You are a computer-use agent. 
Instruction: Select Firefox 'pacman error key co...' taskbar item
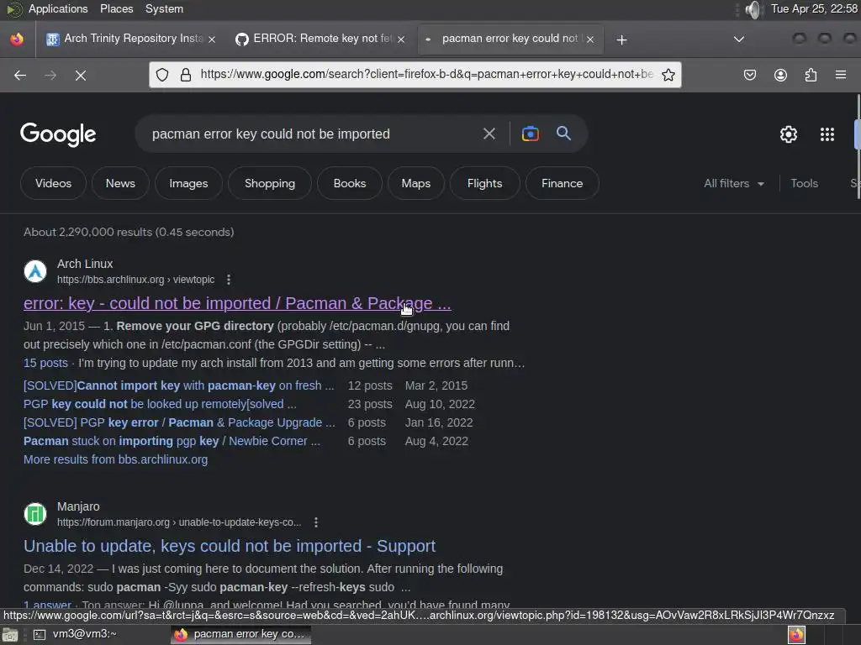click(x=240, y=634)
